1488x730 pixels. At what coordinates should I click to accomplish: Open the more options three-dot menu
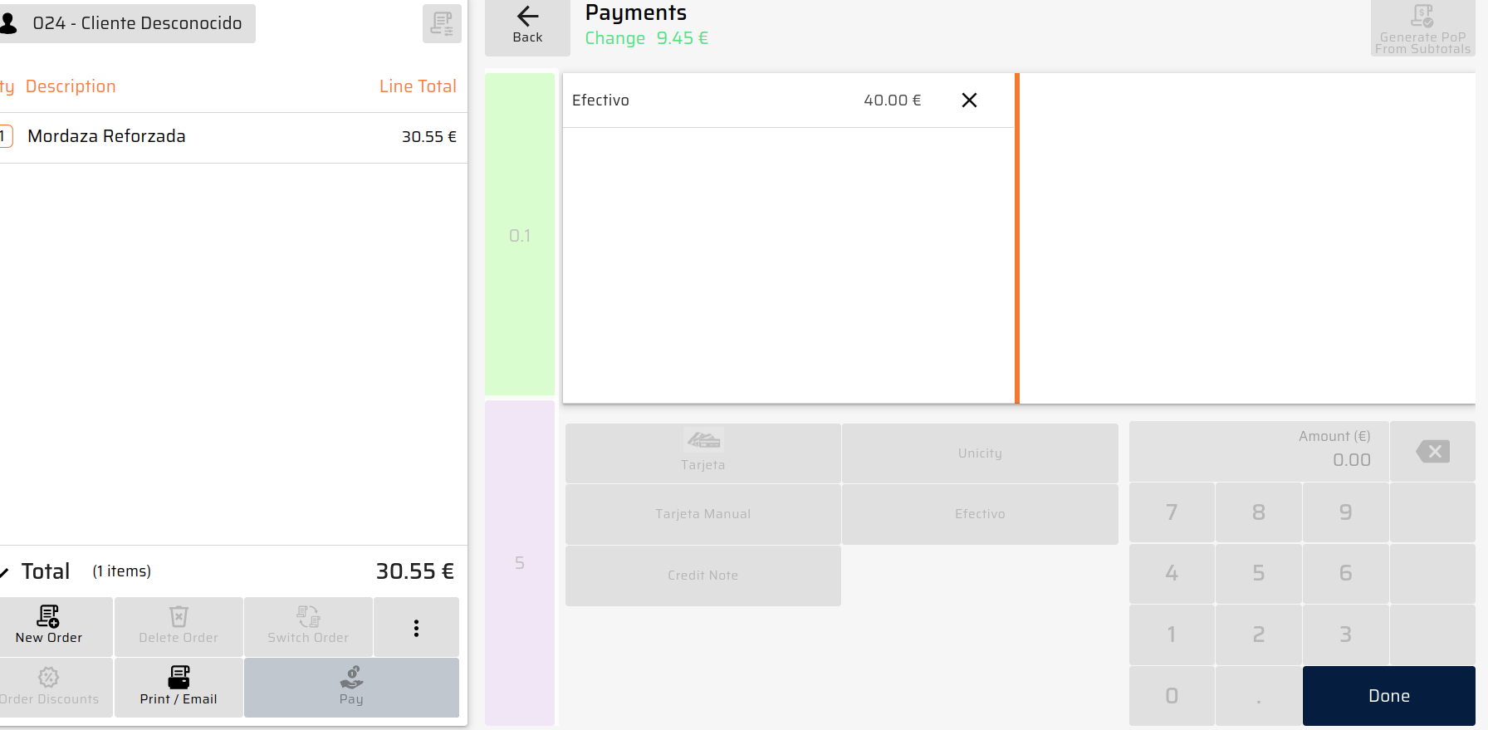(x=416, y=627)
